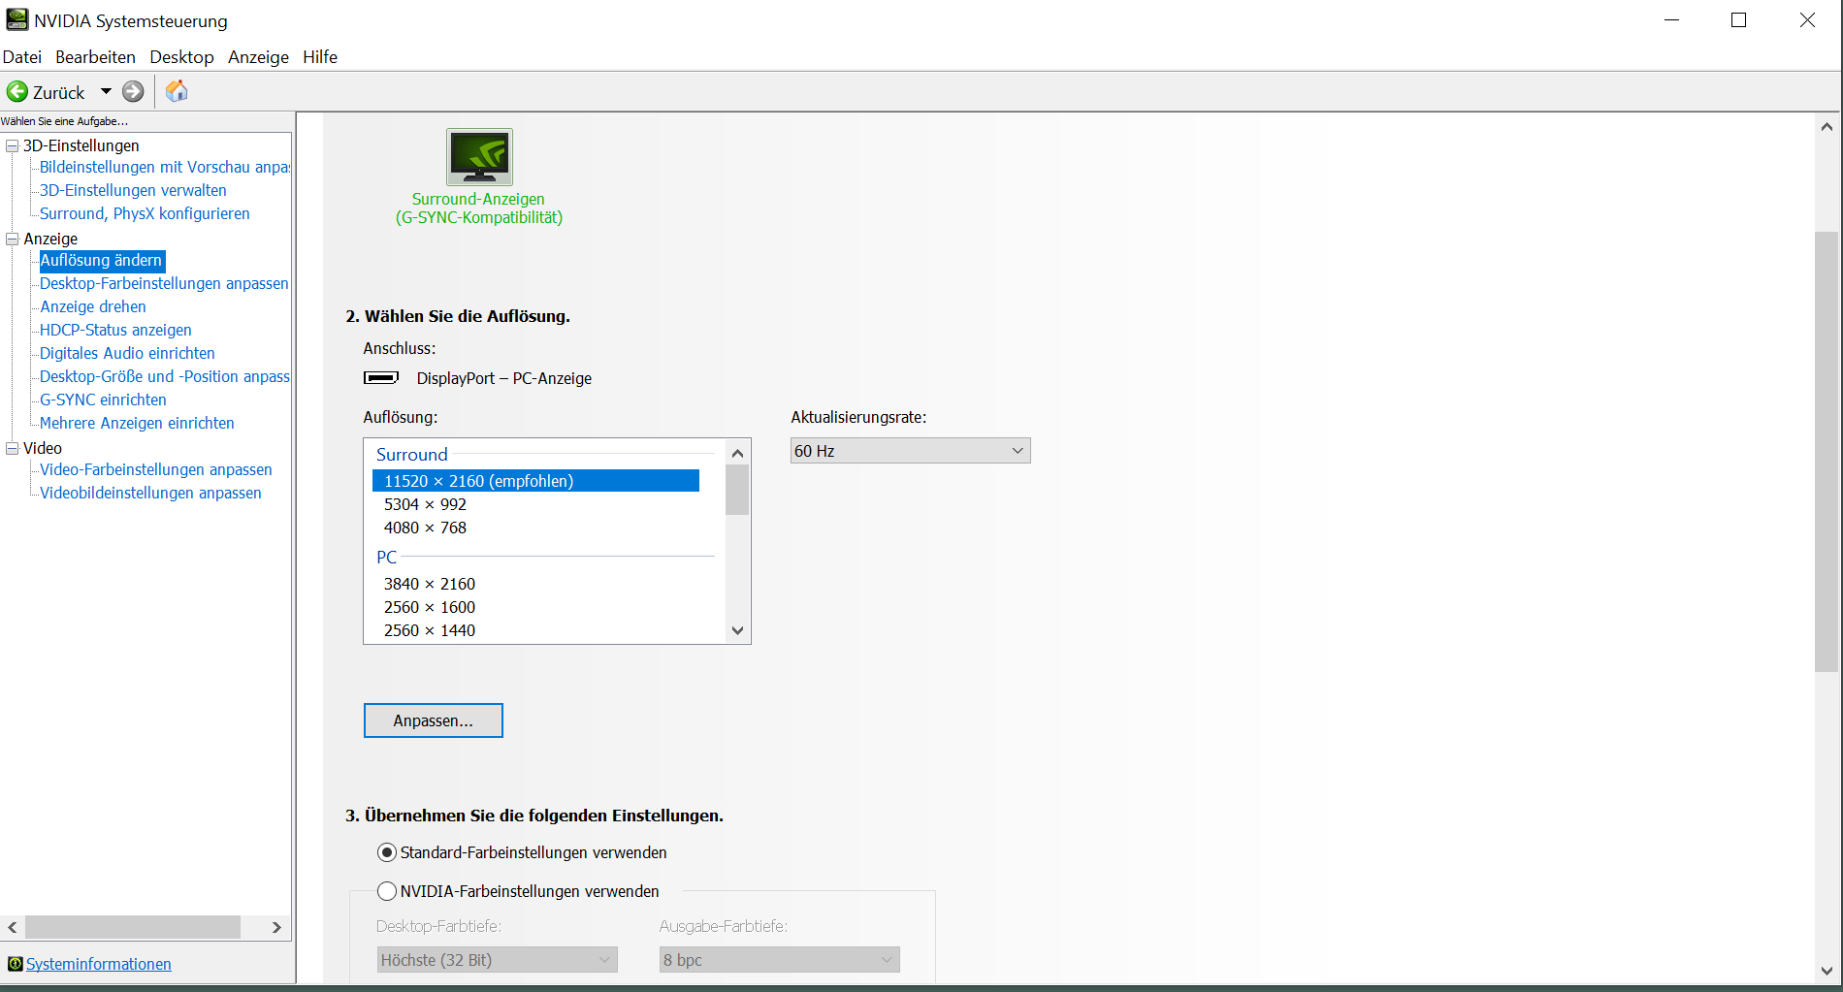This screenshot has width=1843, height=992.
Task: Open Bildeinstellungen mit Vorschau anpassen
Action: pos(165,167)
